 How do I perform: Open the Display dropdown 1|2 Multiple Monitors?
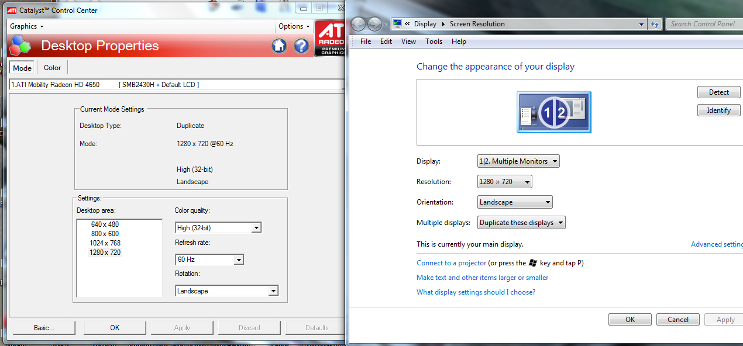(x=518, y=161)
